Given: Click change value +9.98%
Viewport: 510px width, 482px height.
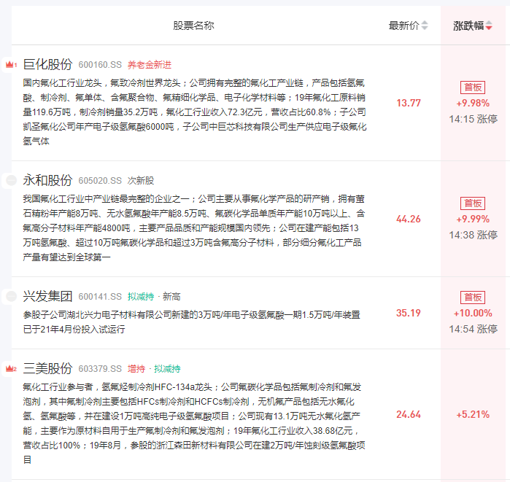Looking at the screenshot, I should (473, 103).
